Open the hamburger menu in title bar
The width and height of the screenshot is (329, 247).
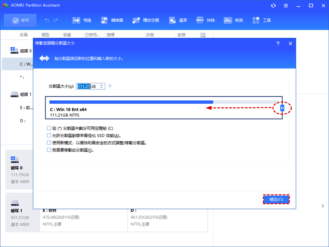286,6
